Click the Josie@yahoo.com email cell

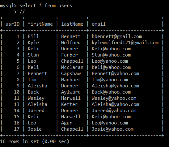point(112,129)
